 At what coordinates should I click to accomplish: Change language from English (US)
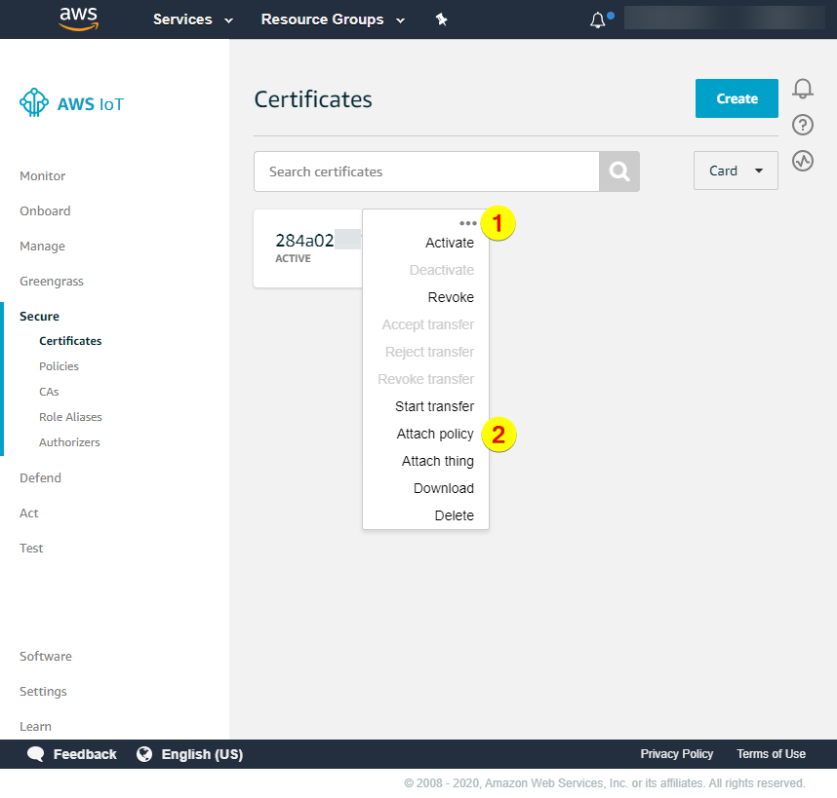tap(190, 754)
